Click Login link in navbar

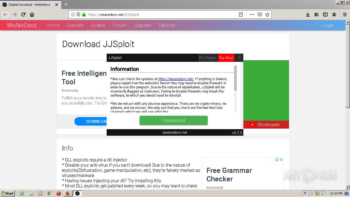click(x=328, y=25)
